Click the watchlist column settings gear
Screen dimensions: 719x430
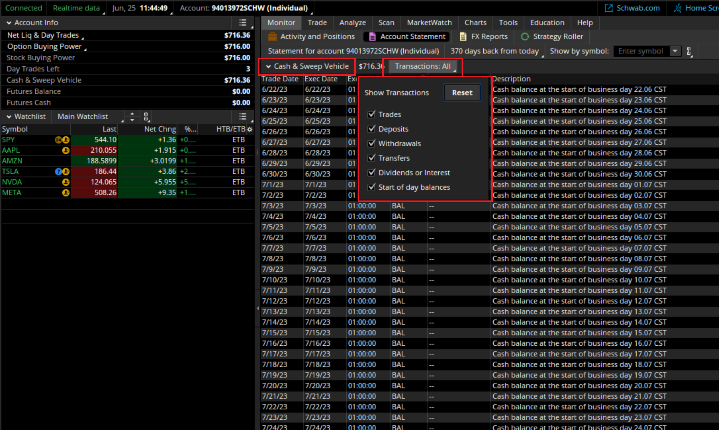tap(250, 129)
